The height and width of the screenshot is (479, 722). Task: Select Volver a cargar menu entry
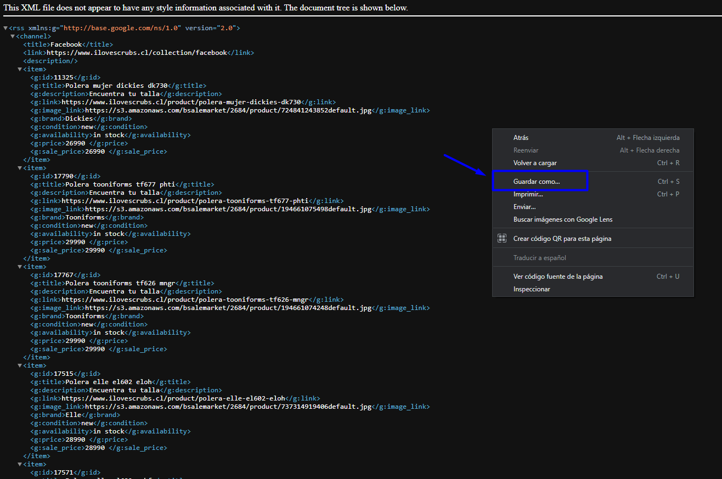pos(593,163)
